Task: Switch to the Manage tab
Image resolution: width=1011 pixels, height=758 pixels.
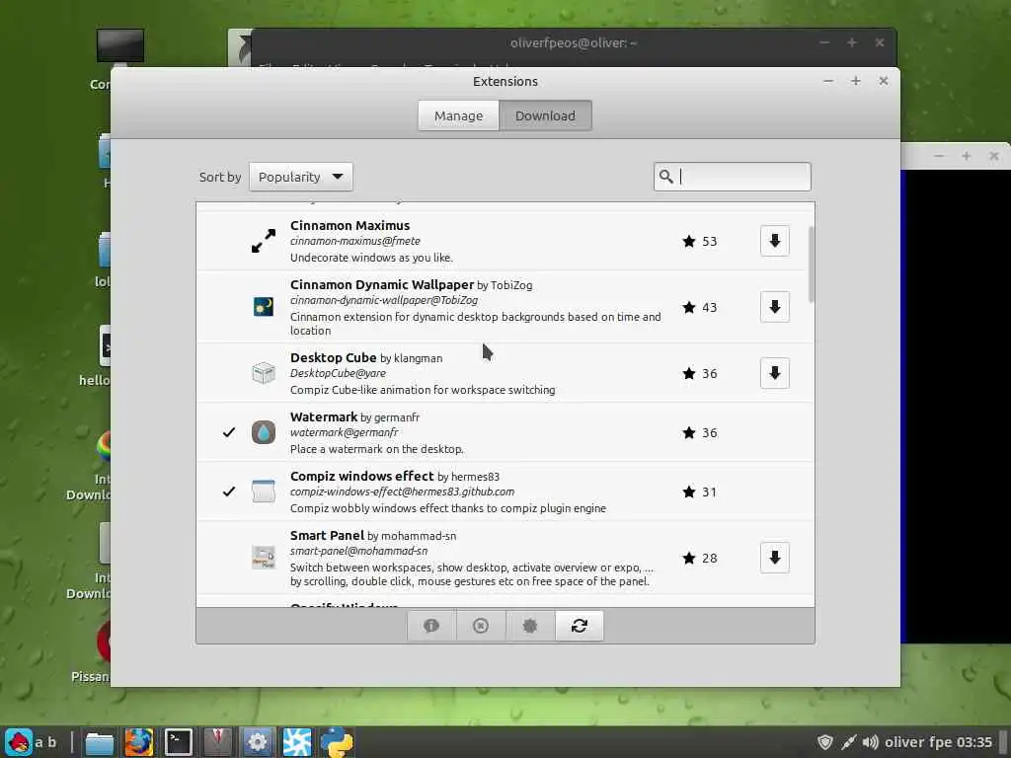Action: pos(458,116)
